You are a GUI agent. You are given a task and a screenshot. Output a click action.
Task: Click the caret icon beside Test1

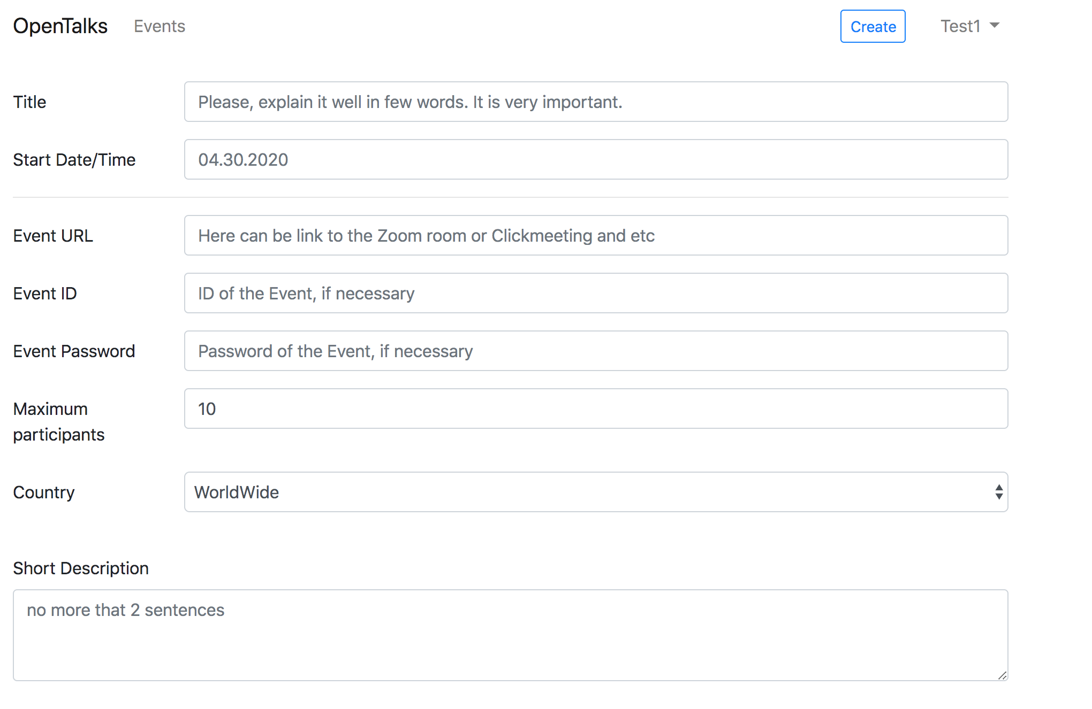coord(995,25)
